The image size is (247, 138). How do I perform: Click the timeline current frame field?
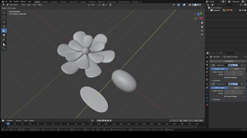[x=174, y=121]
